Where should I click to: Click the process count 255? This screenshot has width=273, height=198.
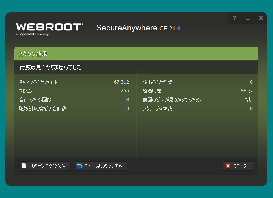(x=125, y=91)
